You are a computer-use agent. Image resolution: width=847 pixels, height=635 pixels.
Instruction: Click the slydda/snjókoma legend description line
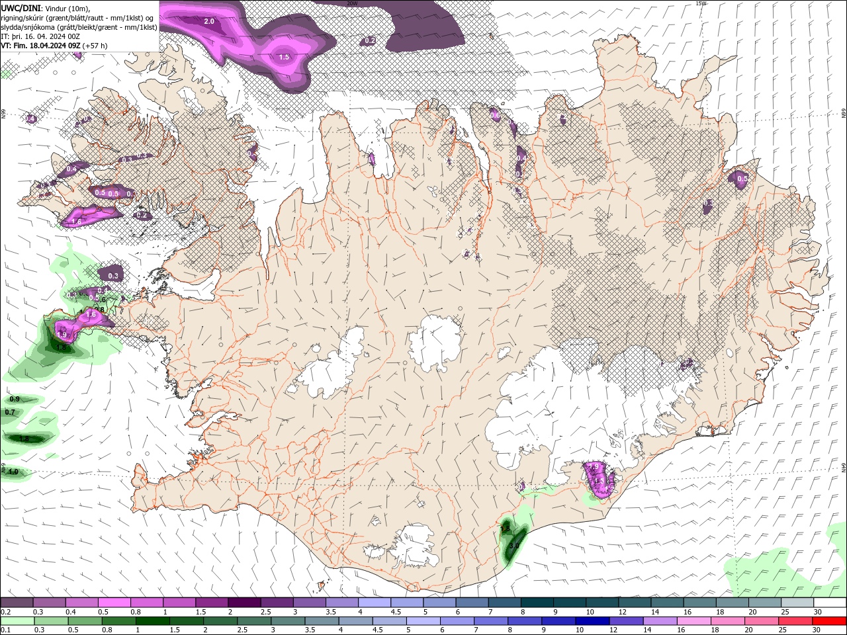79,26
